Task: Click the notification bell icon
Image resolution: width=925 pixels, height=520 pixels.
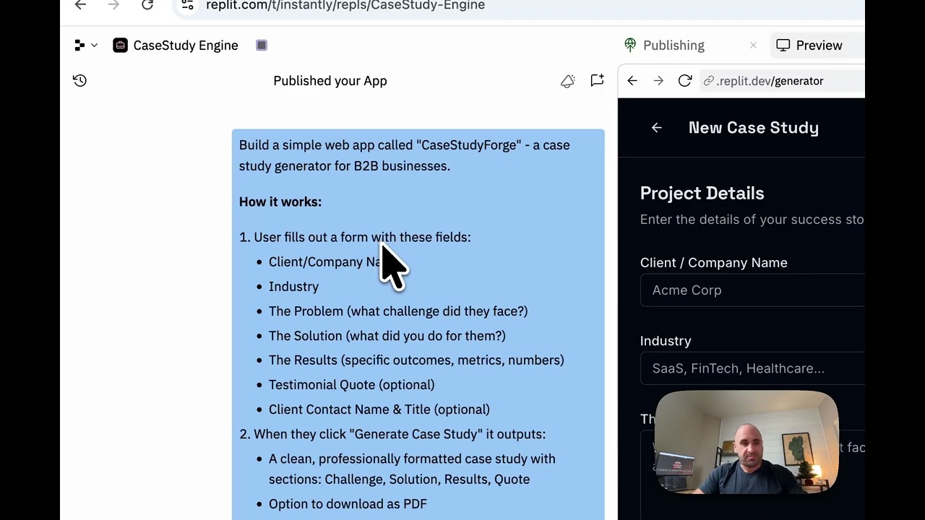Action: click(568, 81)
